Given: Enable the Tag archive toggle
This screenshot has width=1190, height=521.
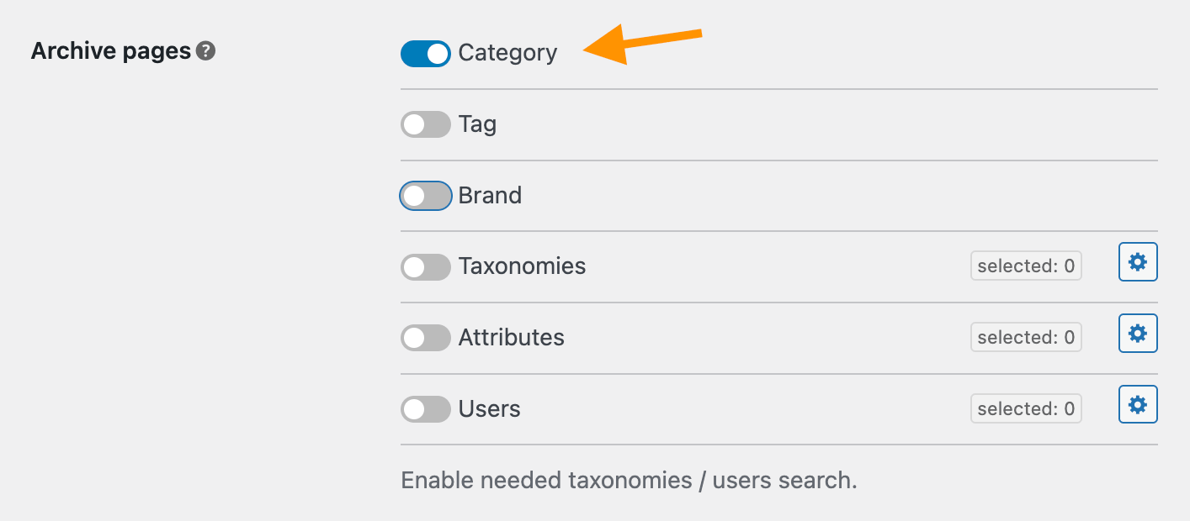Looking at the screenshot, I should tap(426, 125).
